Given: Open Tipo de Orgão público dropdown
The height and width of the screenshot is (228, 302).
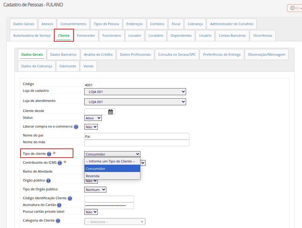Looking at the screenshot, I should [95, 190].
